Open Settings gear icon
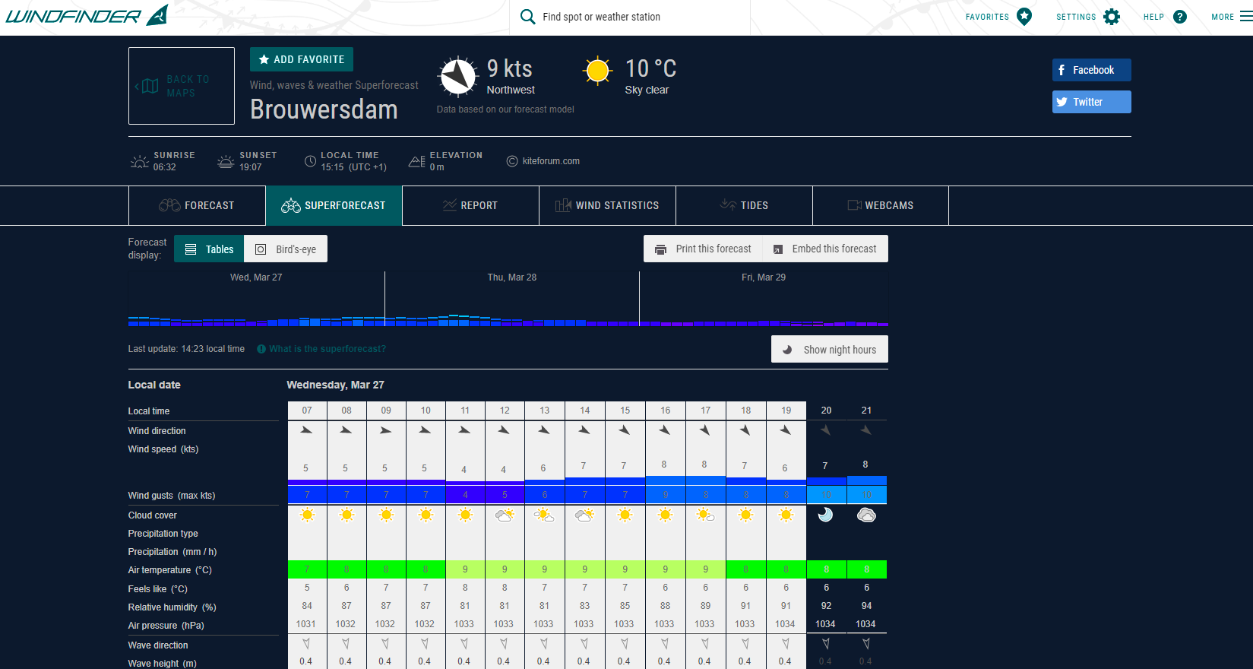Image resolution: width=1253 pixels, height=669 pixels. [1112, 17]
